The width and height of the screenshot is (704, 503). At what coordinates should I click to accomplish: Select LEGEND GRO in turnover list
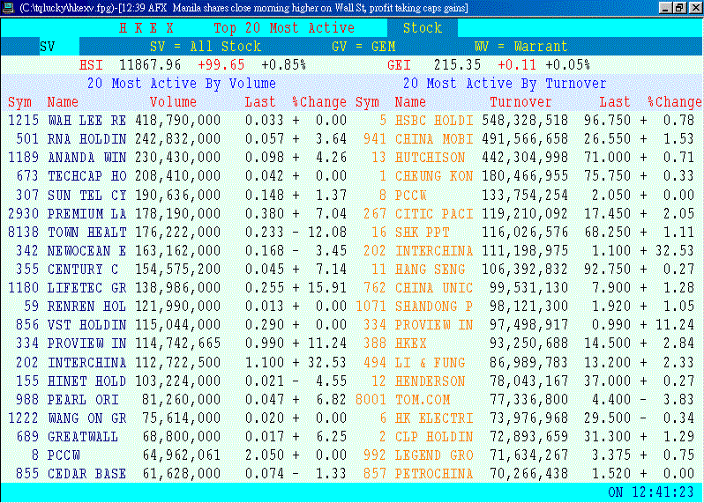(x=529, y=455)
